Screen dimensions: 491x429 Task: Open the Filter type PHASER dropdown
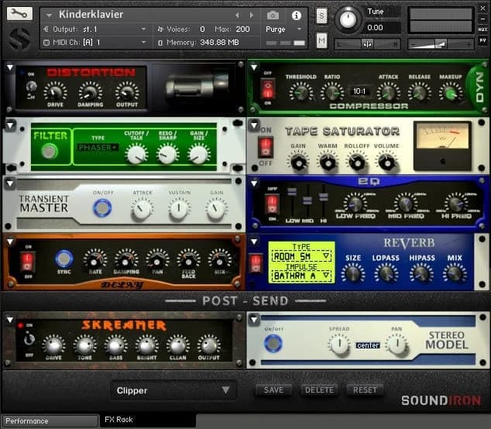[x=98, y=147]
